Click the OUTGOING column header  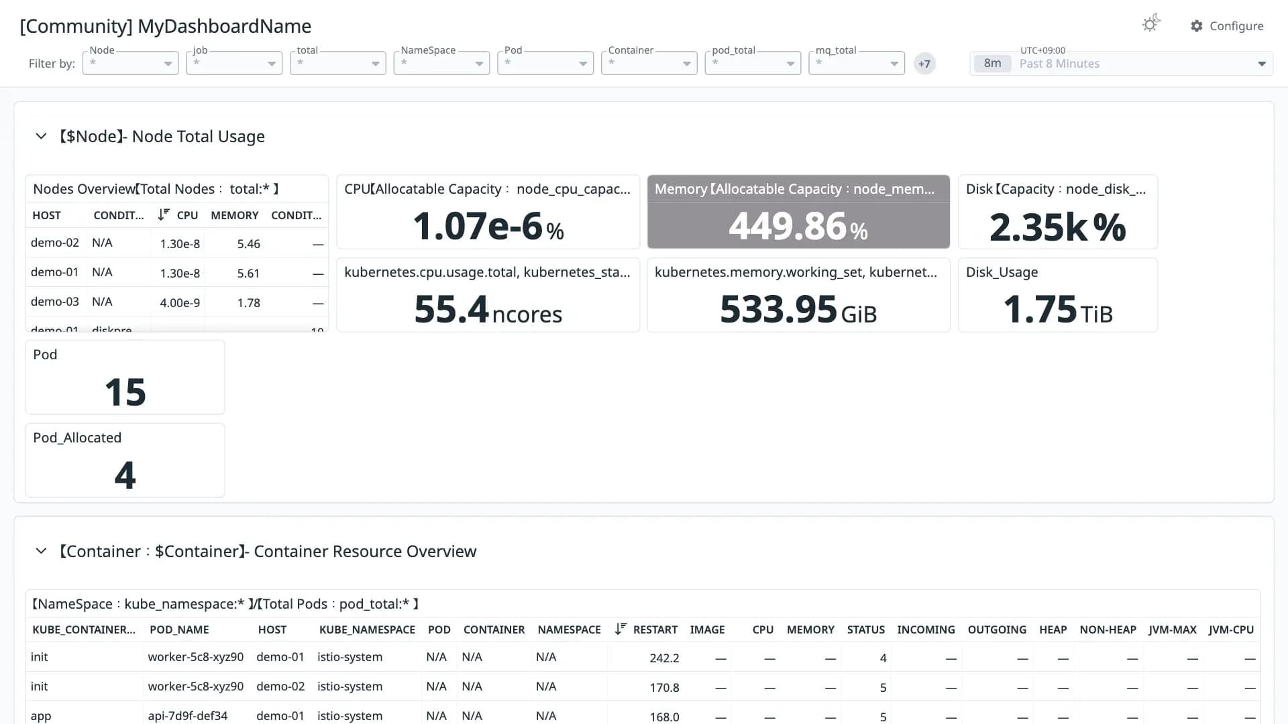coord(997,629)
